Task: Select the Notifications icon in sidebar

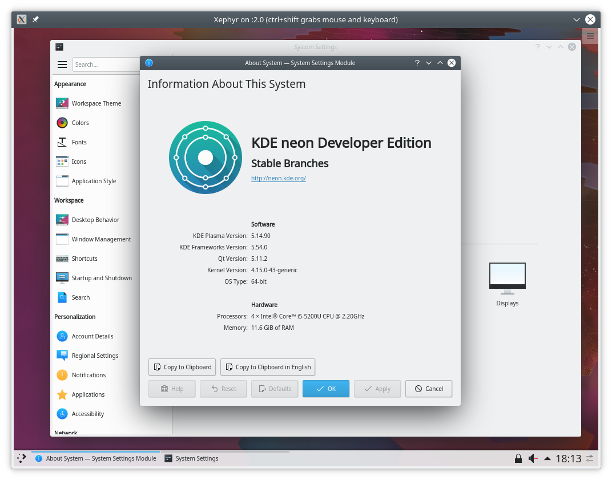Action: [62, 375]
